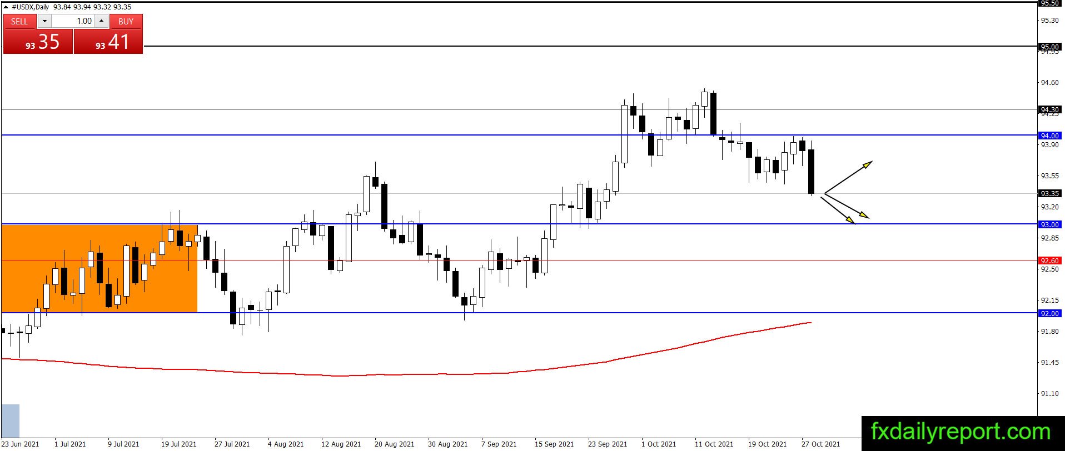
Task: Select the blue 94.00 price label
Action: click(1049, 136)
